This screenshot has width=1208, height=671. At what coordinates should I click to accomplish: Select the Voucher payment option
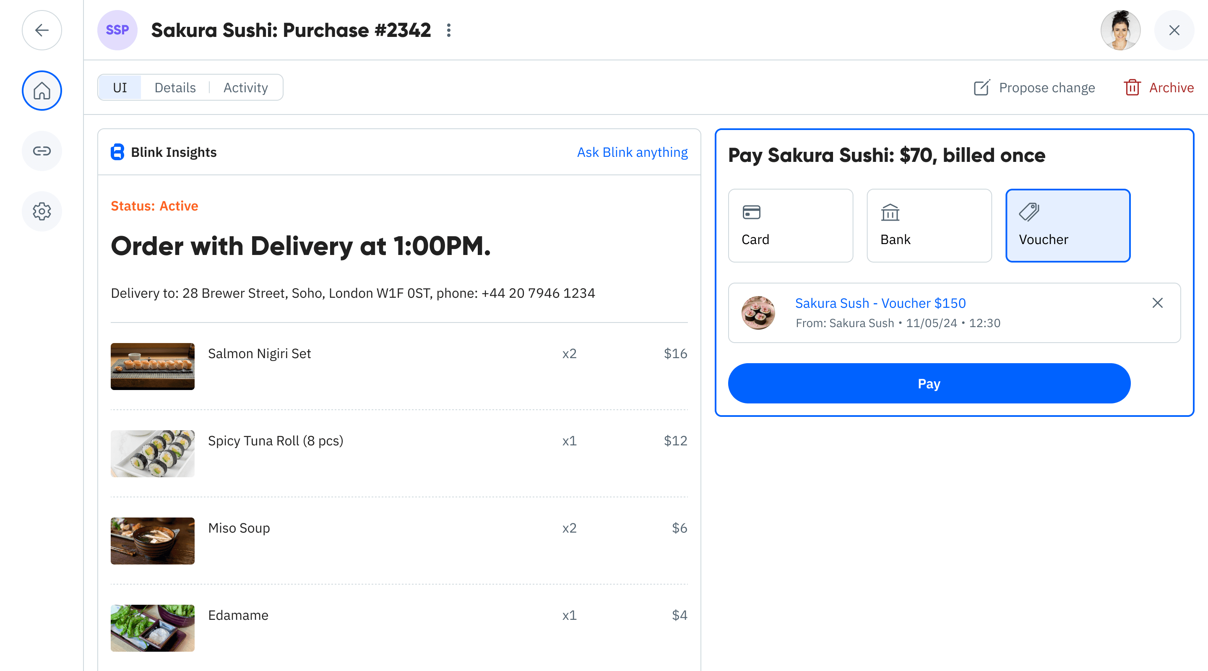[x=1068, y=226]
